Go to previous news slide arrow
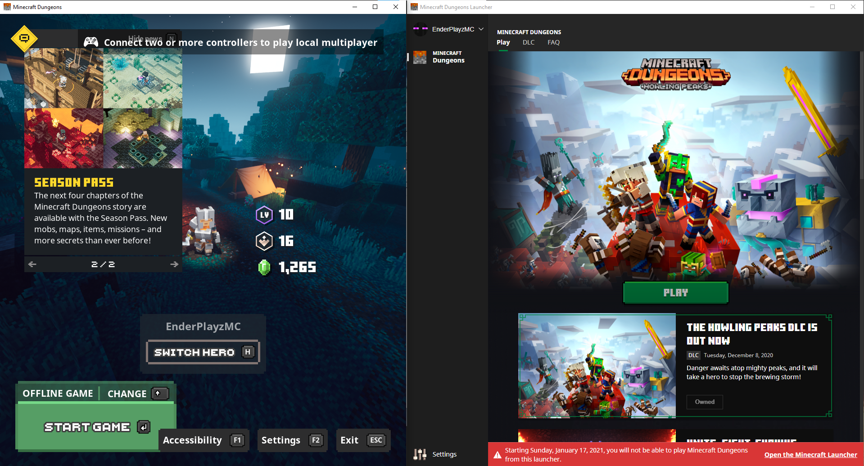The image size is (864, 466). (32, 264)
